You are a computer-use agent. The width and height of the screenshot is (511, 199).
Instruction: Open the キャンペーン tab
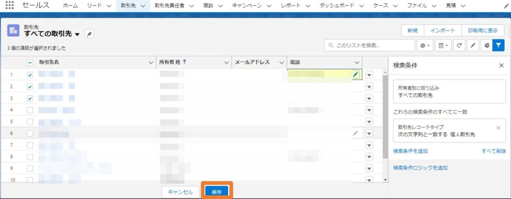pyautogui.click(x=248, y=5)
